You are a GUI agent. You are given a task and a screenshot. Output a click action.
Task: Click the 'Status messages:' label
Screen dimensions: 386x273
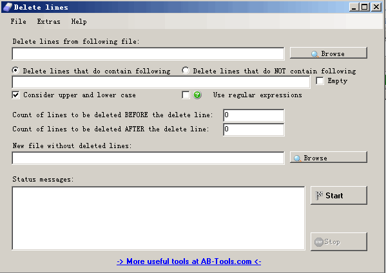point(43,179)
